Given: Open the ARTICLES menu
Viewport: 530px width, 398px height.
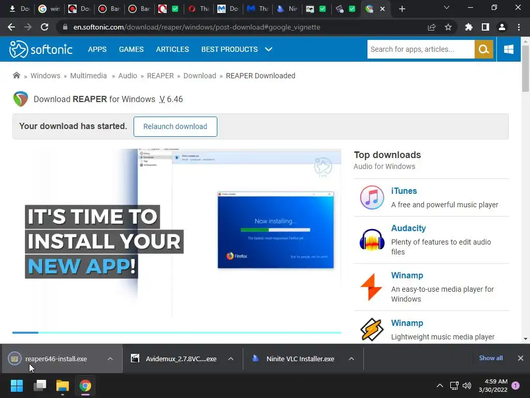Looking at the screenshot, I should point(172,49).
